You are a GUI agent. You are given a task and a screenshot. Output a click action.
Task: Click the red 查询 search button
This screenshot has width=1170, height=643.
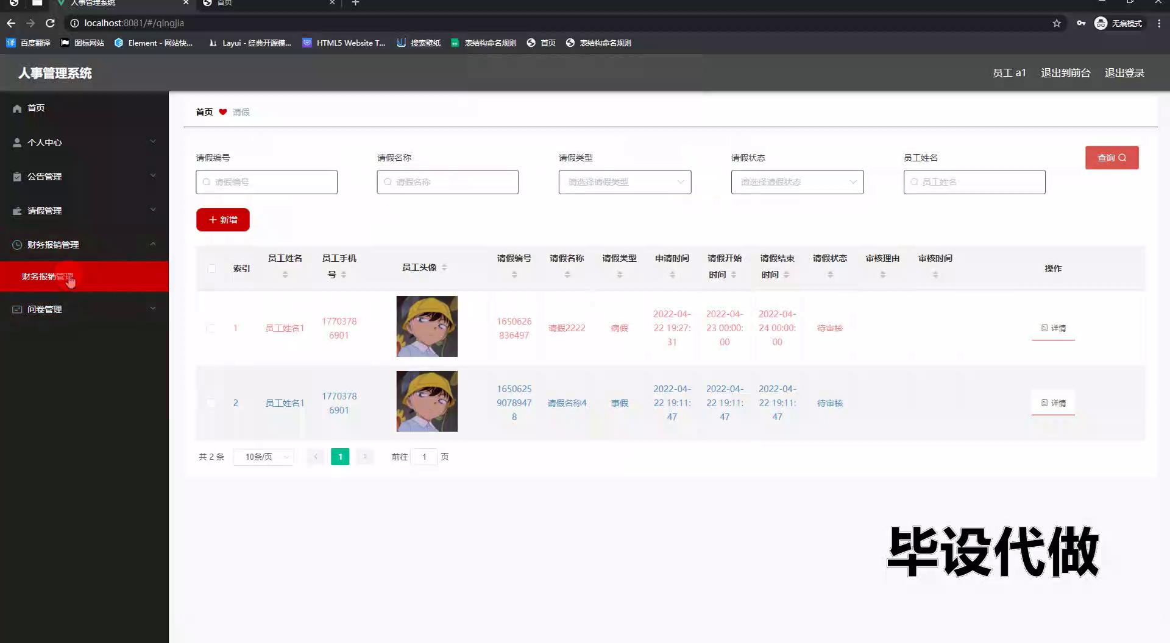click(1111, 158)
